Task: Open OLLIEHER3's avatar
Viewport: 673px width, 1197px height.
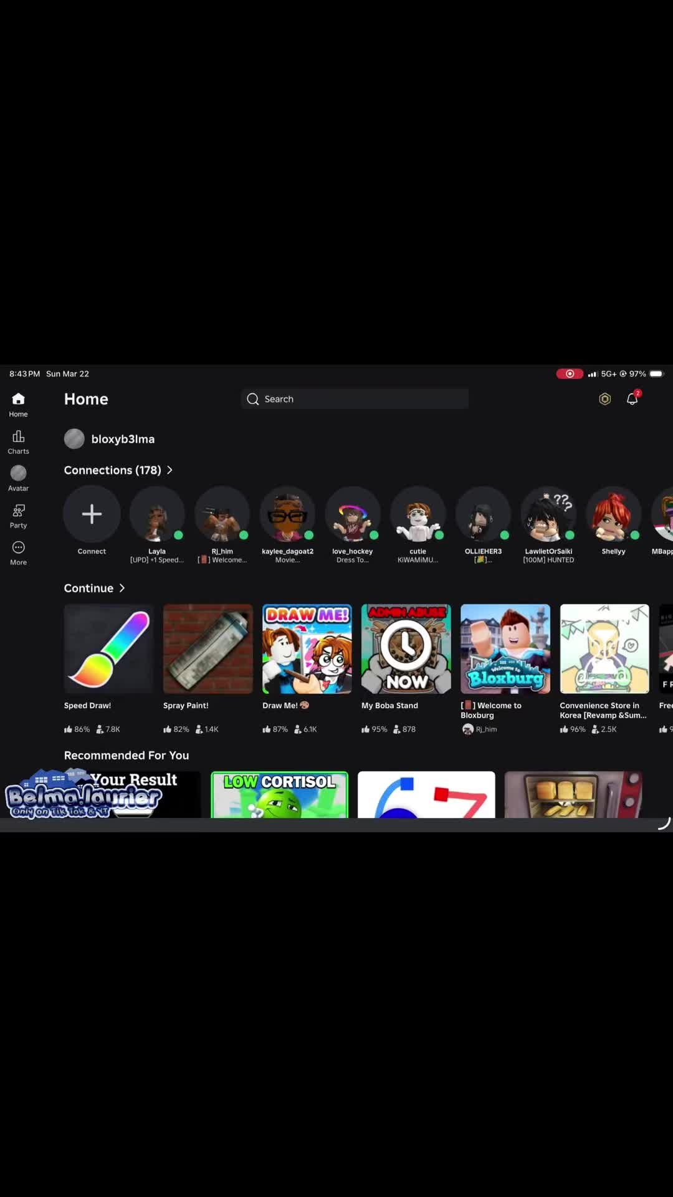Action: pos(484,514)
